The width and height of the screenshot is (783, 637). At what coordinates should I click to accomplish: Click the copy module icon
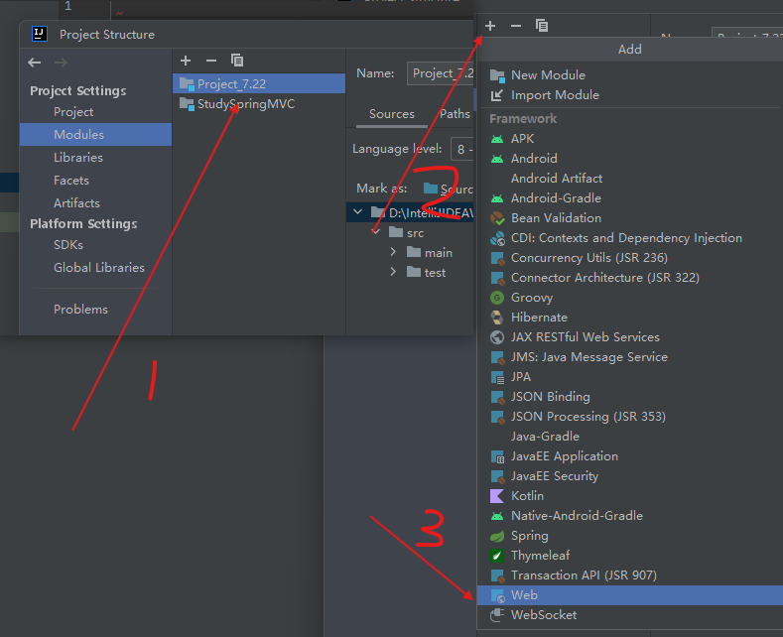236,61
